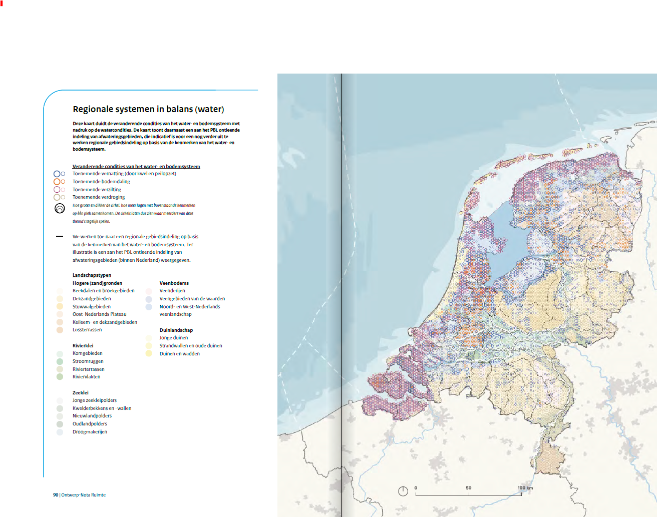Screen dimensions: 657x517
Task: Click the tan circles icon for Toenemende verdroging
Action: 59,197
